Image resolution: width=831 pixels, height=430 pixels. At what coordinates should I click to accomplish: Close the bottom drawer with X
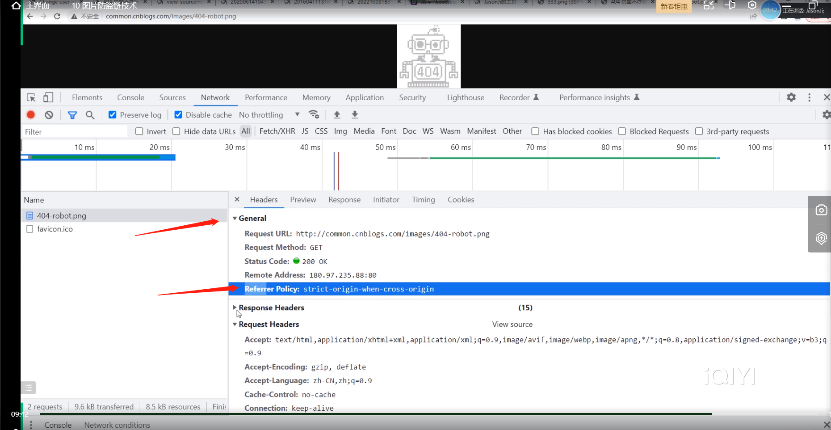point(826,425)
